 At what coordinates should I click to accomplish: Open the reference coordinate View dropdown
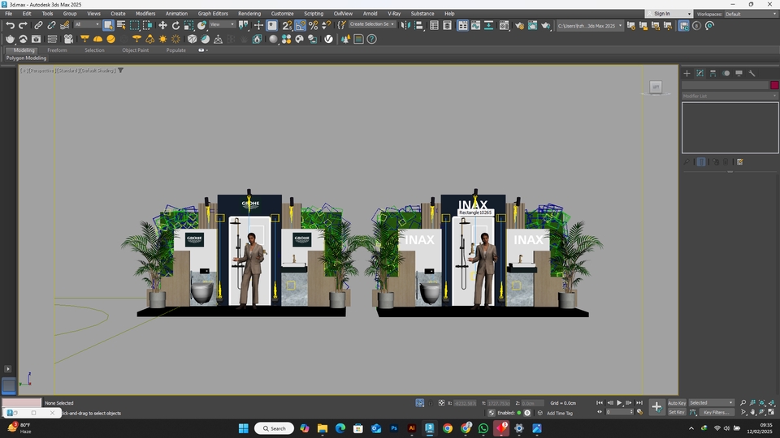point(222,24)
